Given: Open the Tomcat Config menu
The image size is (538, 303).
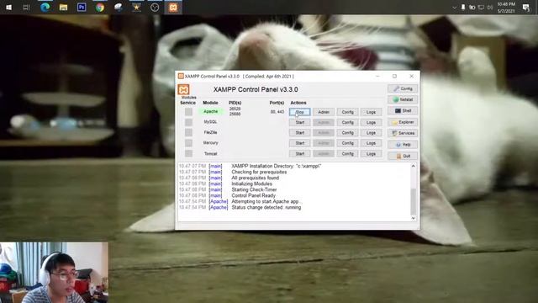Looking at the screenshot, I should click(347, 153).
